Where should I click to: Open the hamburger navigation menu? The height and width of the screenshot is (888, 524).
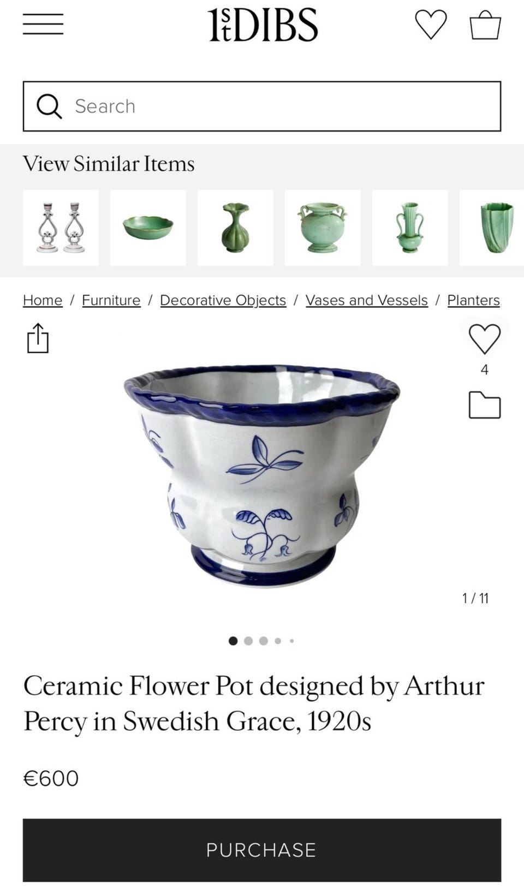tap(43, 25)
